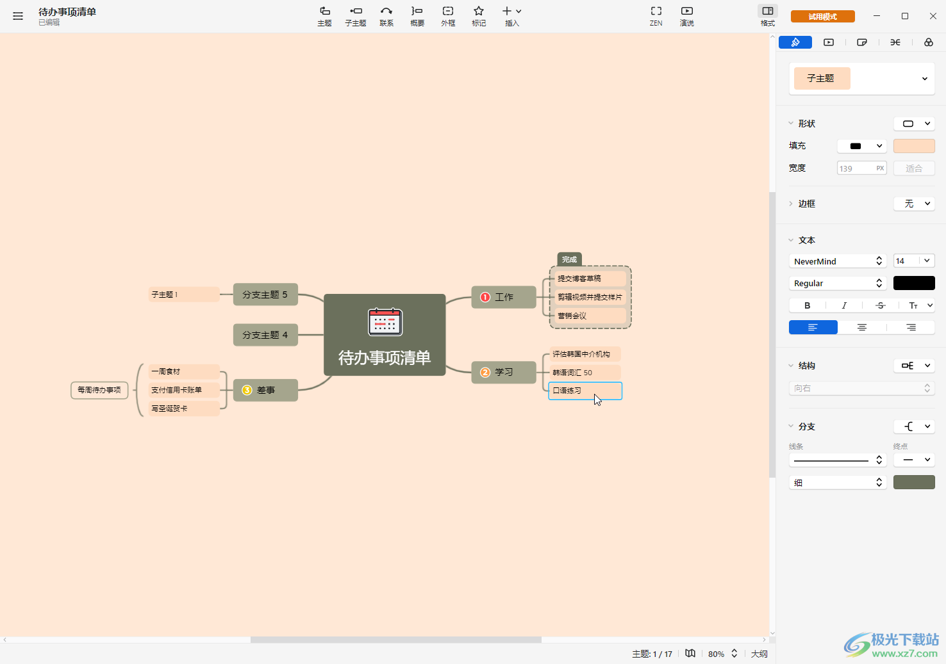Expand the 边框 border section
Image resolution: width=946 pixels, height=664 pixels.
click(791, 204)
